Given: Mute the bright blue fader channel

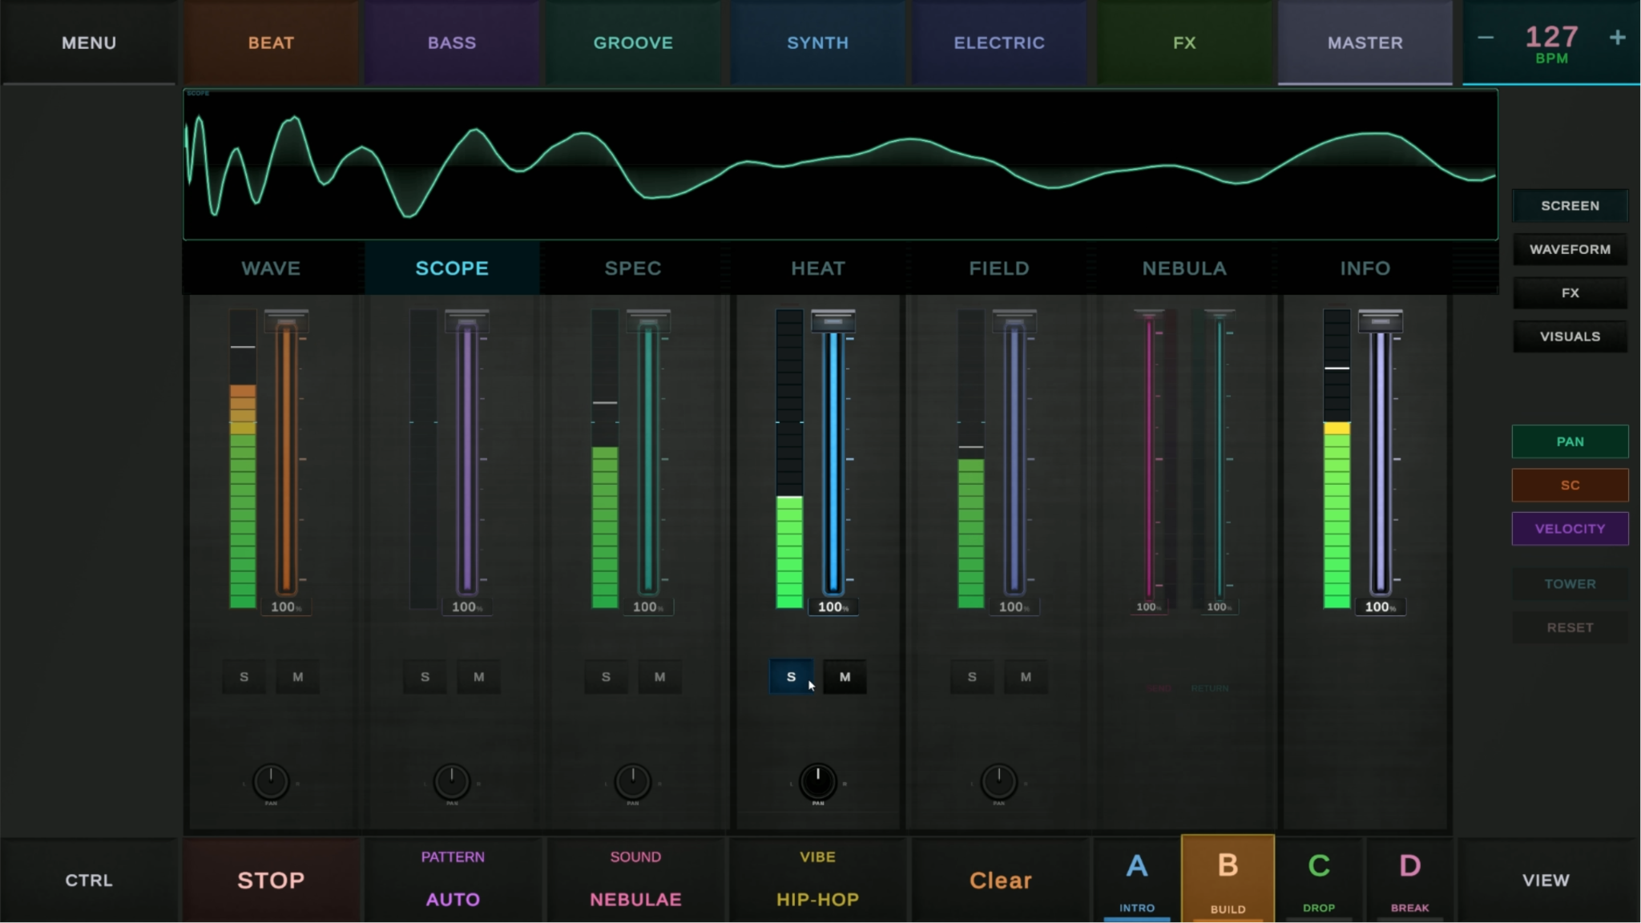Looking at the screenshot, I should coord(845,677).
